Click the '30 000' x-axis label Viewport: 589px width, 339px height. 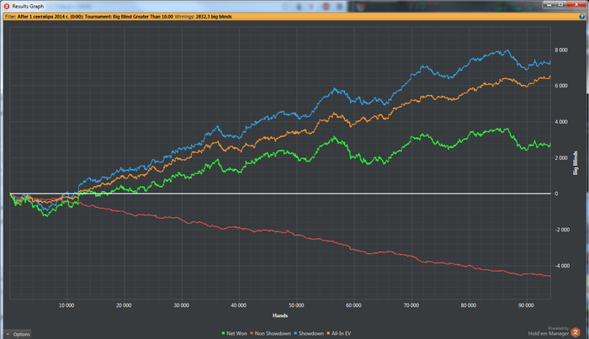181,305
